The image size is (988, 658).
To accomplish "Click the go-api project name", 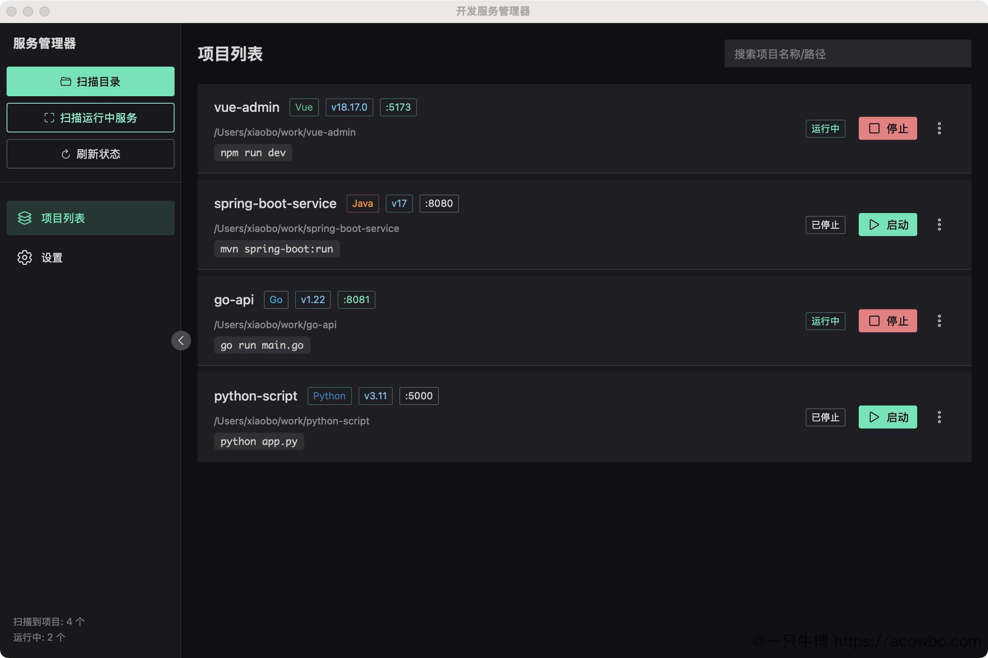I will pos(234,300).
